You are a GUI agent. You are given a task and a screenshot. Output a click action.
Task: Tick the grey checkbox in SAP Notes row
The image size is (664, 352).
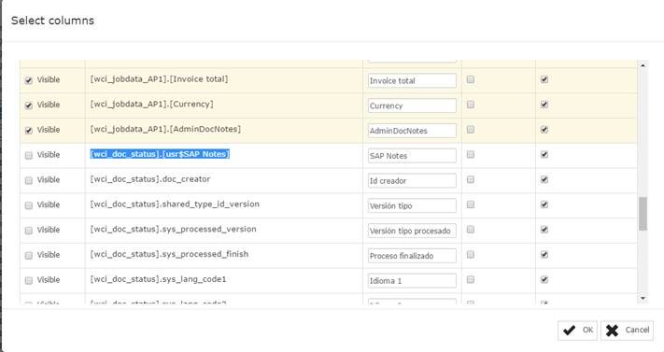click(x=471, y=154)
